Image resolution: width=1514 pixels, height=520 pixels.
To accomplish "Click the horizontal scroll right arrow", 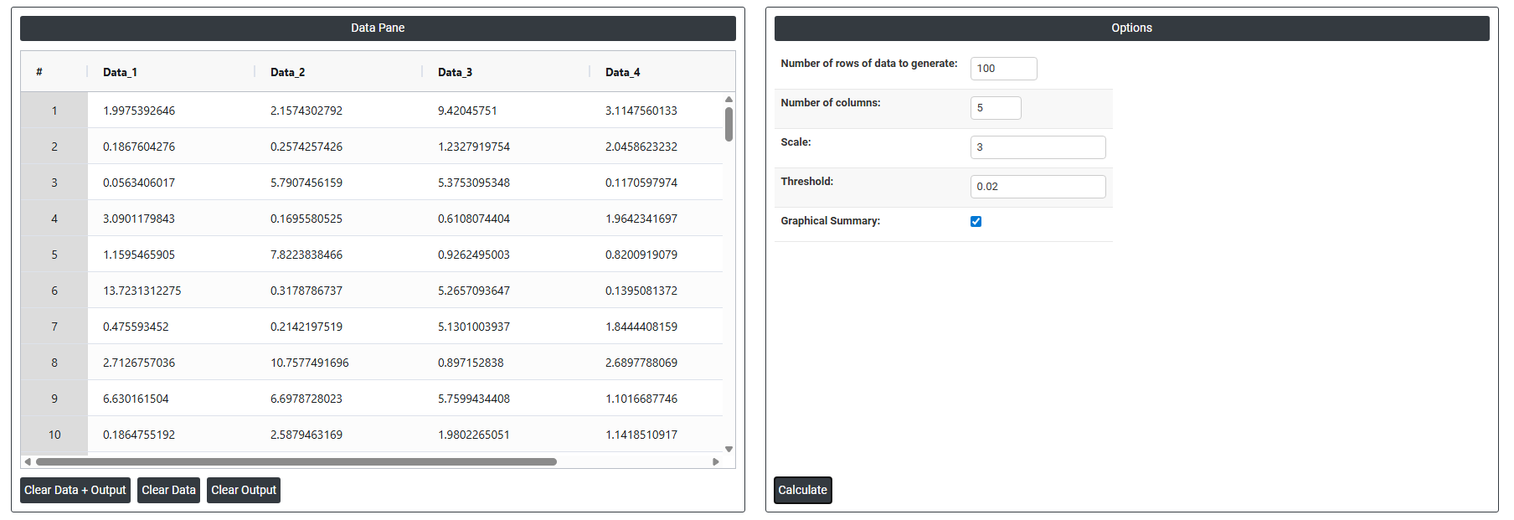I will pos(715,461).
